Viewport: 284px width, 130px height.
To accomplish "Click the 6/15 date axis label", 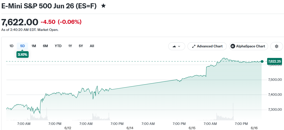I will click(192, 128).
